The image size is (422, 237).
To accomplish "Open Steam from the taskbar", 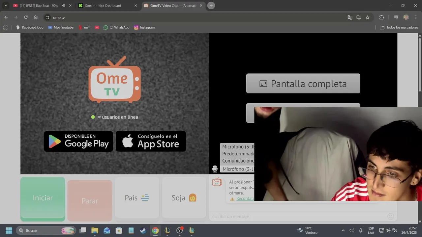I will click(x=143, y=230).
